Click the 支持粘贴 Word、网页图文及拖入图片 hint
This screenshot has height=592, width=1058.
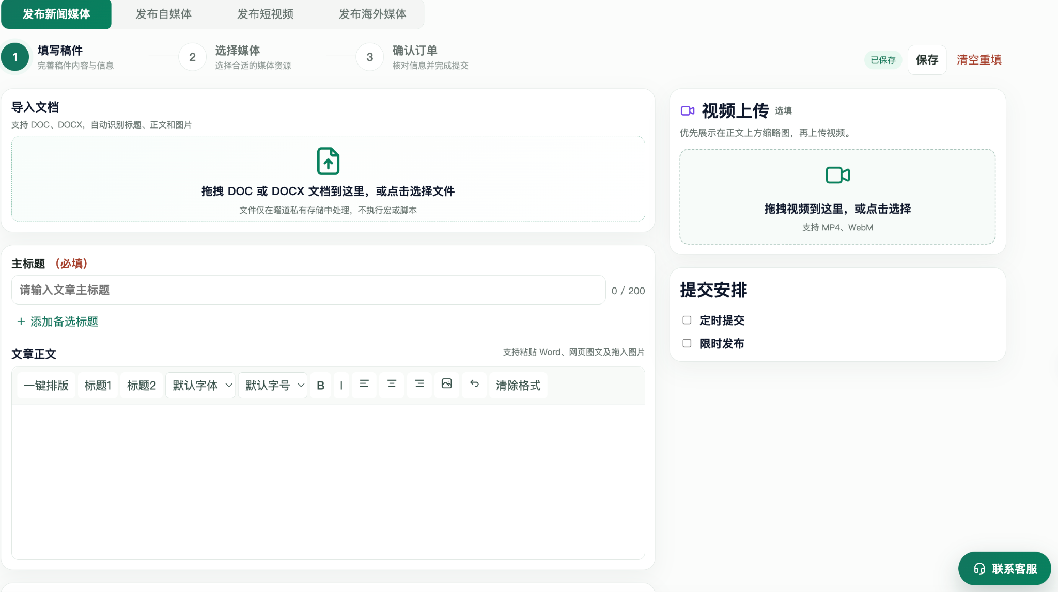(573, 352)
